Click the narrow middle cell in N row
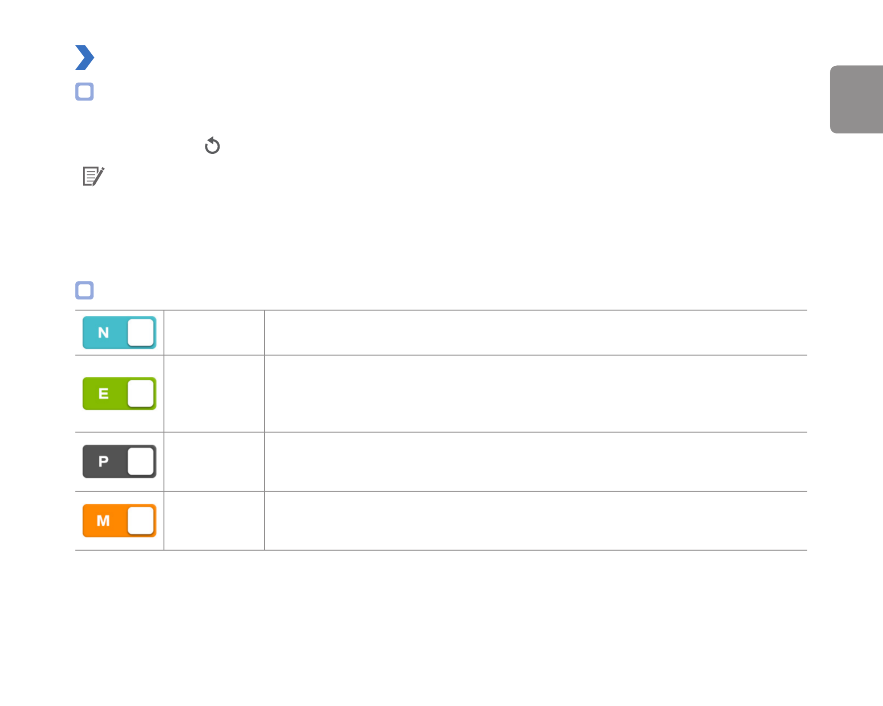Screen dimensions: 883x706 coord(214,332)
